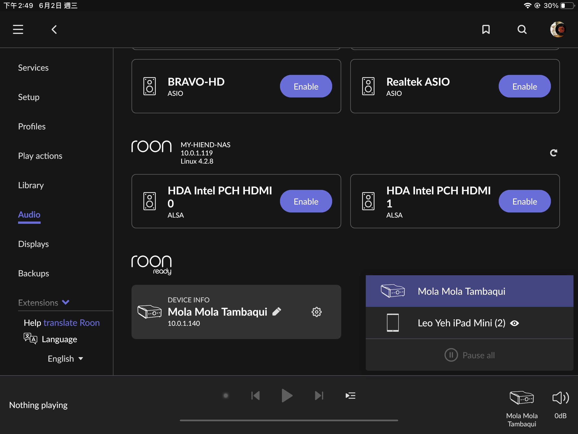Open the user profile avatar
The width and height of the screenshot is (578, 434).
point(558,29)
